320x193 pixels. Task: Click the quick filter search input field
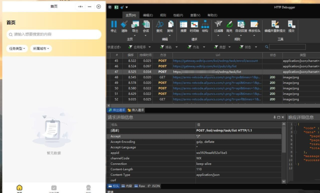287,47
